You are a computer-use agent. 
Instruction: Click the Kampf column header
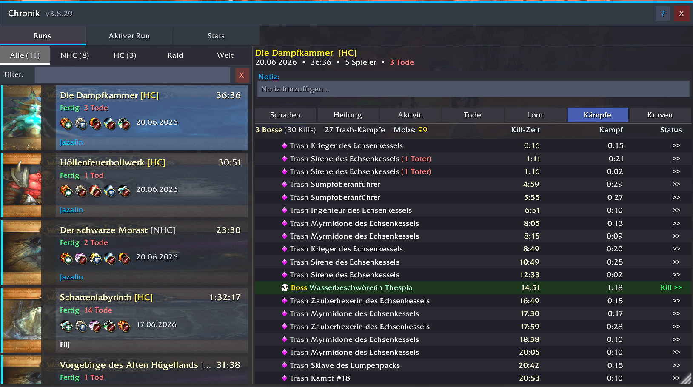pyautogui.click(x=611, y=130)
